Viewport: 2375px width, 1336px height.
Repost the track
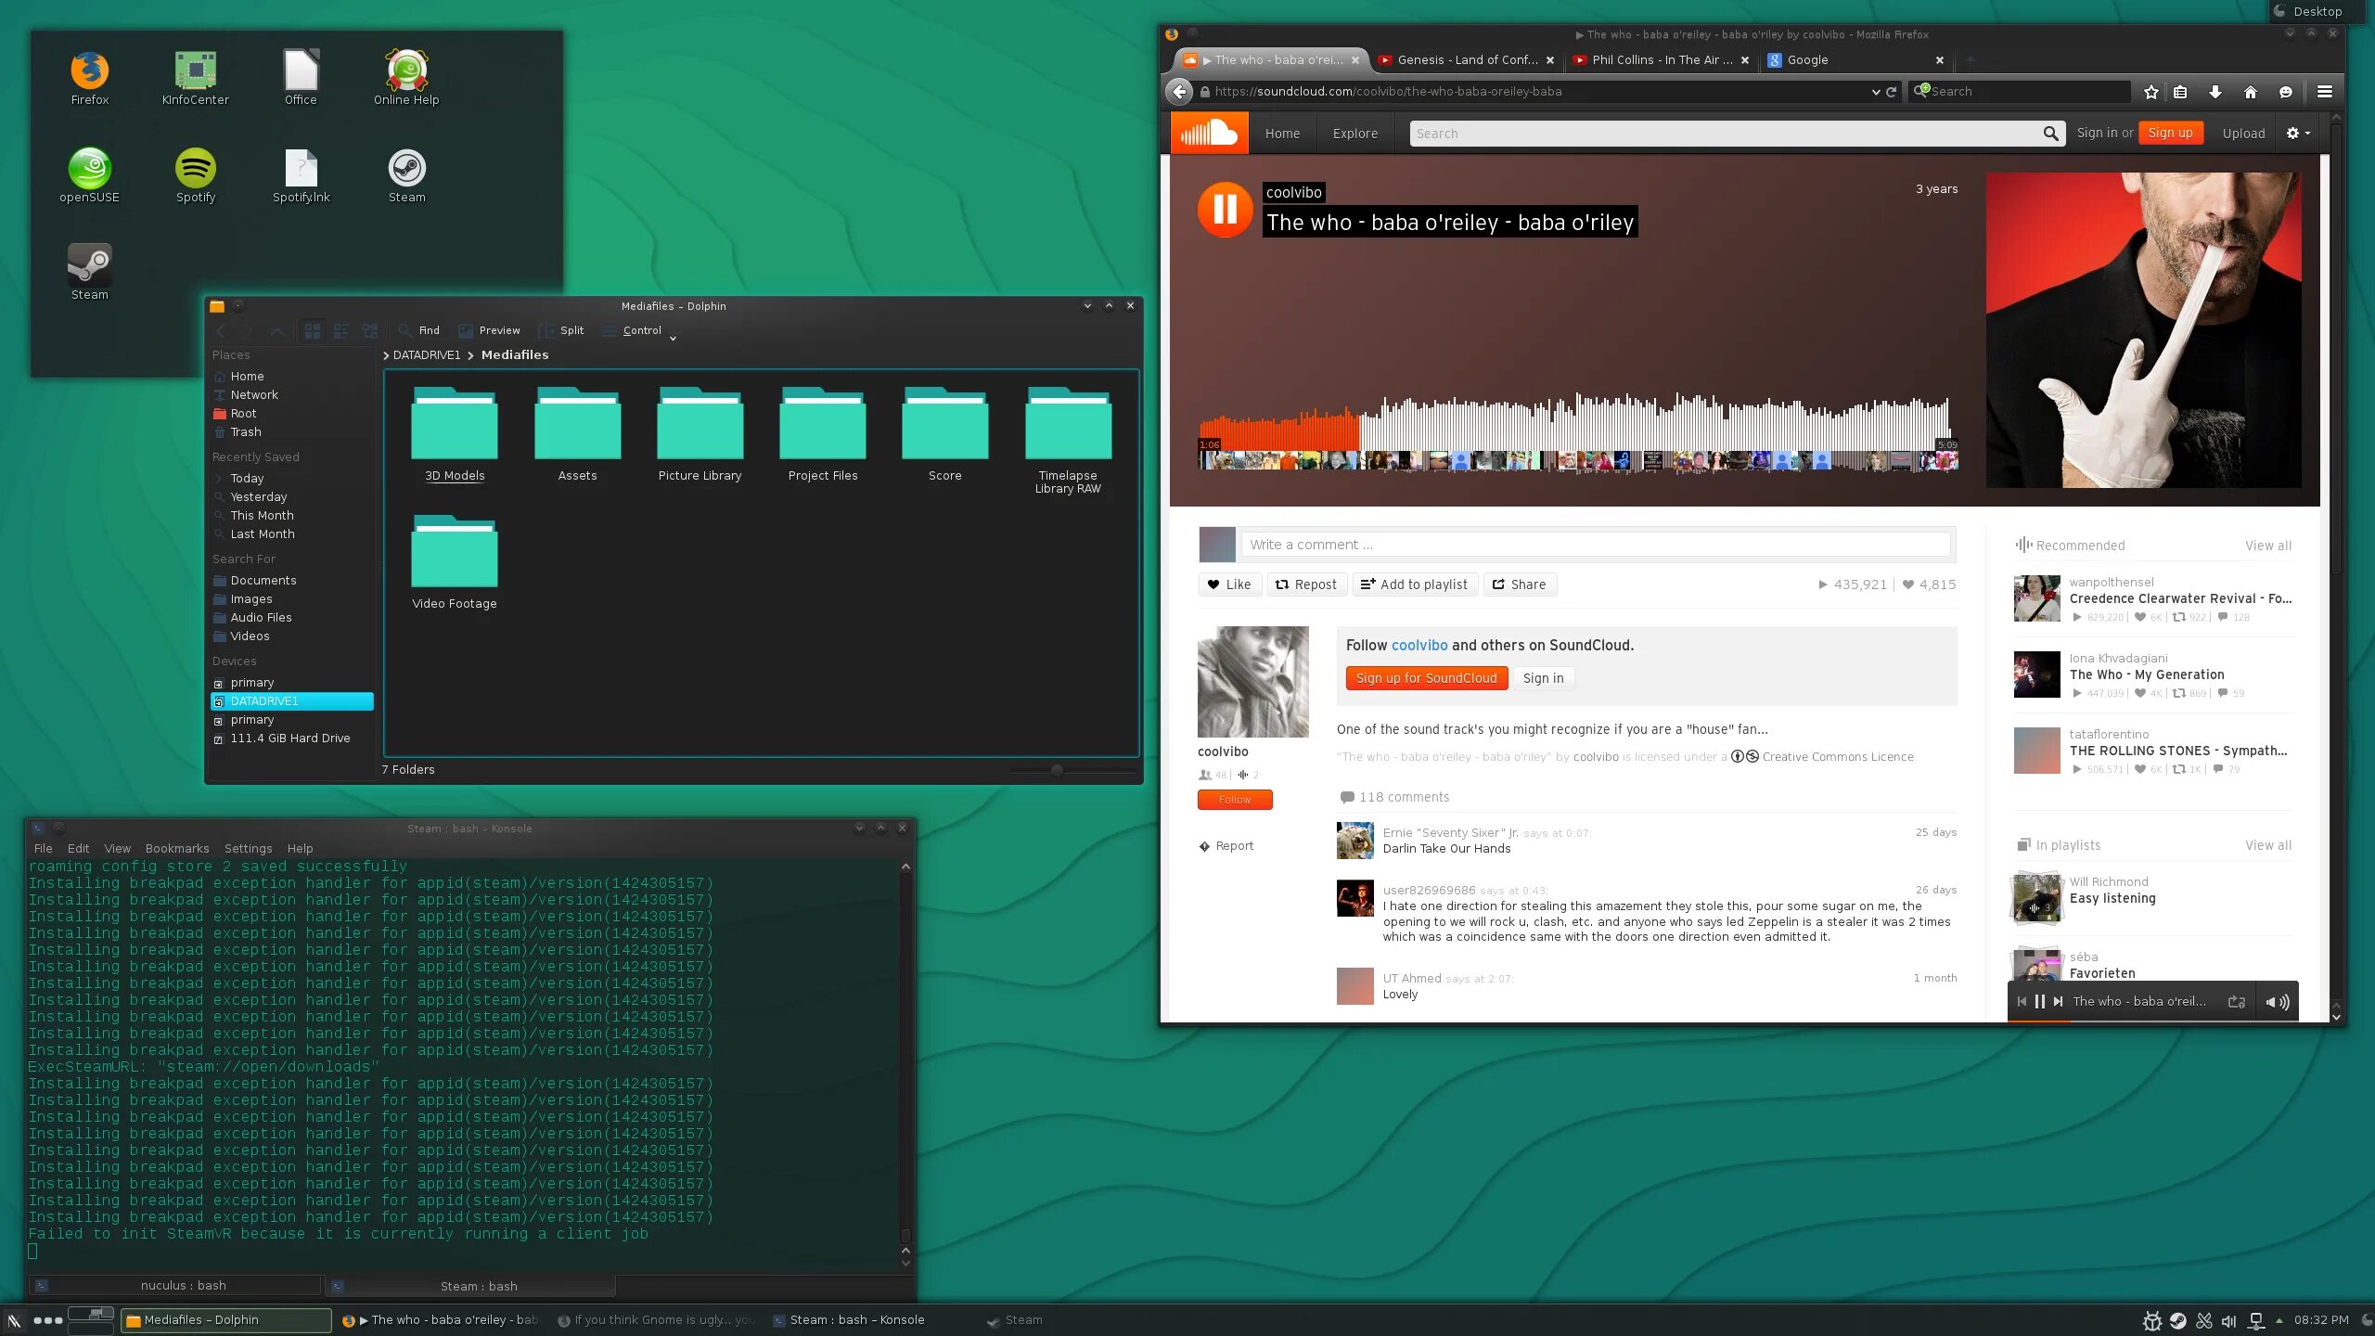tap(1306, 584)
